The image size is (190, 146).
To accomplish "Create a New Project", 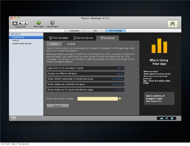I will point(39,24).
